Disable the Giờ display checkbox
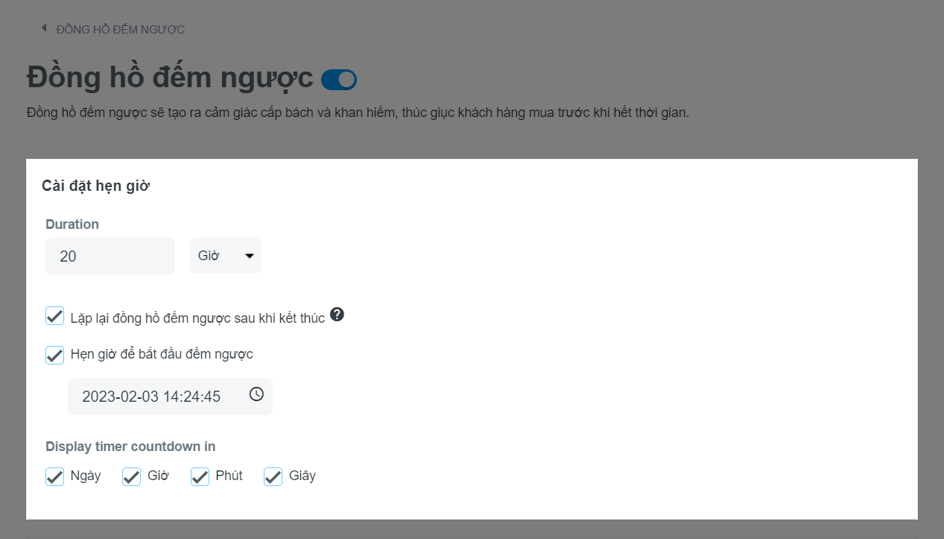The height and width of the screenshot is (539, 944). click(x=132, y=476)
